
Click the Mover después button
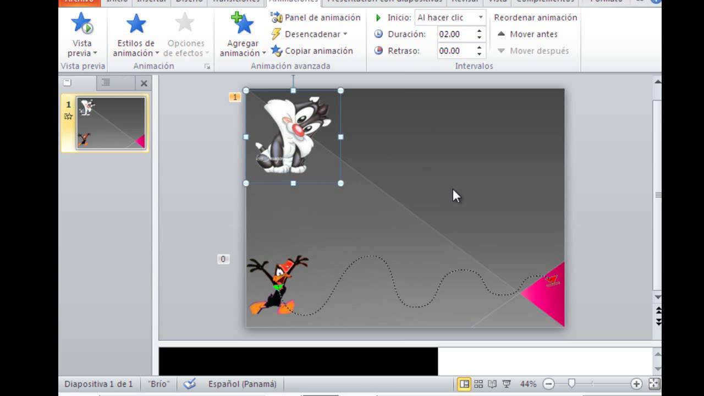tap(532, 51)
